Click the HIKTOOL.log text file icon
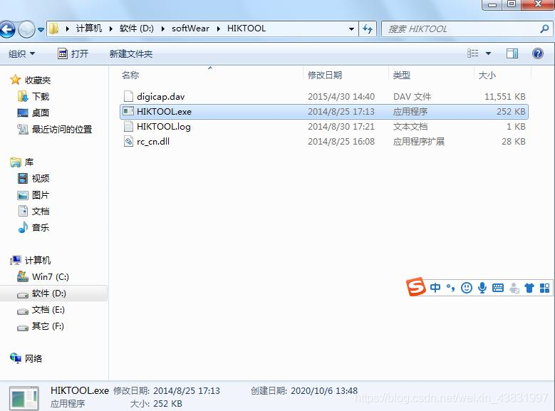The height and width of the screenshot is (411, 555). click(128, 126)
